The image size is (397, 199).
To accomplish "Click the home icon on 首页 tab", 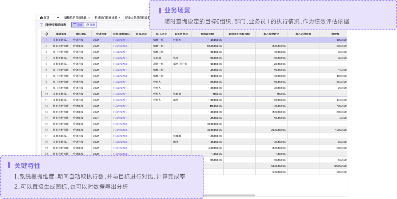I will point(41,17).
